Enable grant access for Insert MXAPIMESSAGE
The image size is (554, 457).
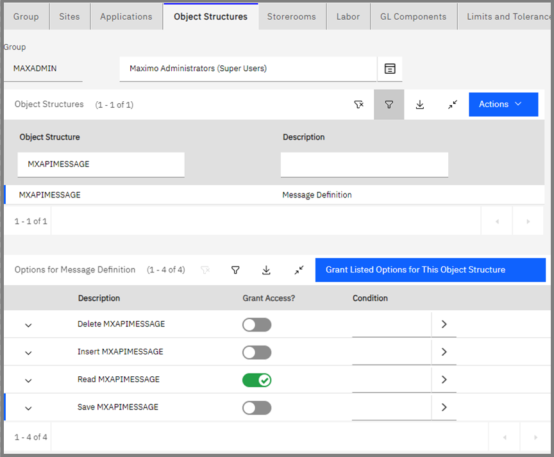tap(256, 352)
